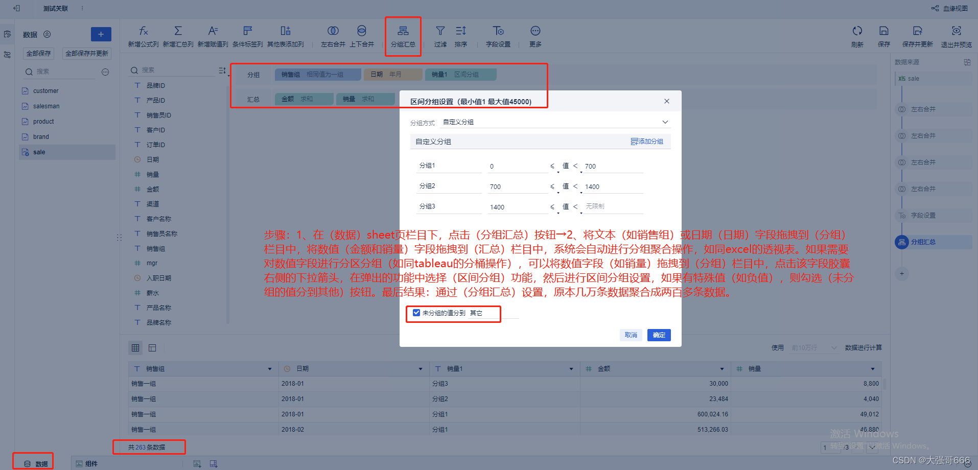Open the 前10万行 rows dropdown

[x=814, y=348]
